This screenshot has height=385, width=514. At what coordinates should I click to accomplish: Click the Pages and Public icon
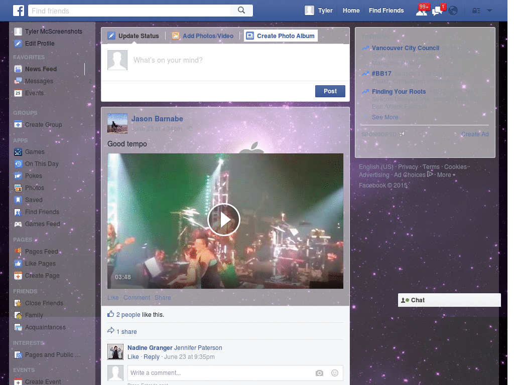[x=18, y=355]
